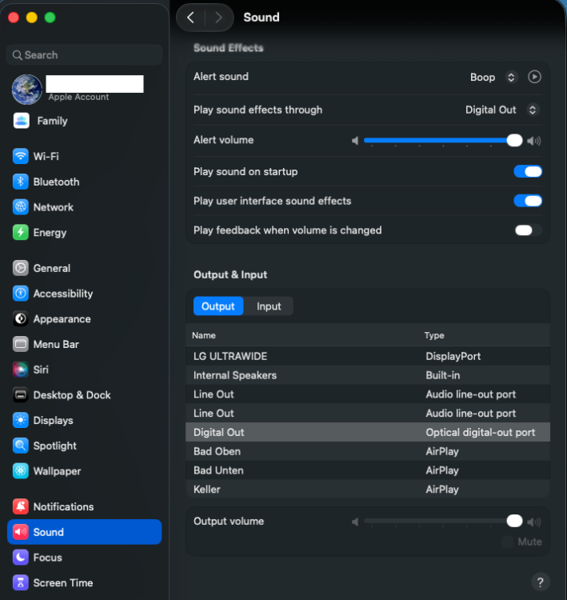The image size is (567, 600).
Task: Go forward with the right chevron
Action: coord(219,18)
